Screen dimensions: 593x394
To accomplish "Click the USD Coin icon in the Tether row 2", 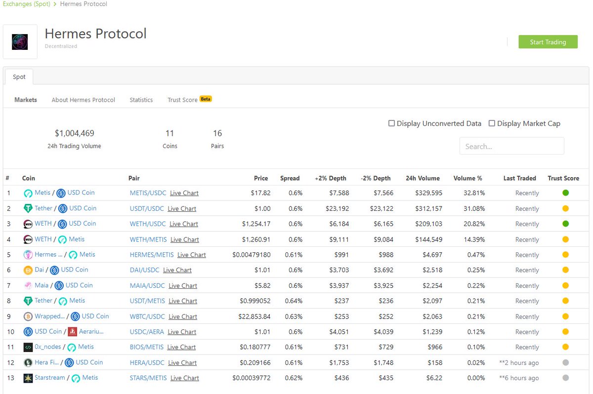I will click(63, 208).
